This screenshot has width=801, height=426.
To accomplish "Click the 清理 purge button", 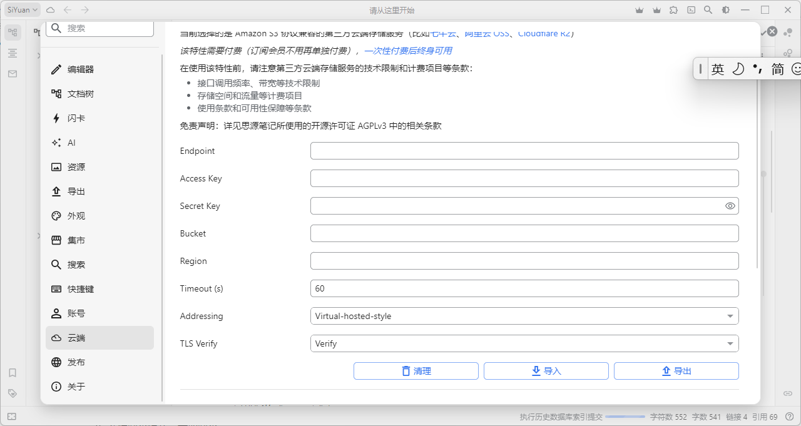I will pos(416,371).
